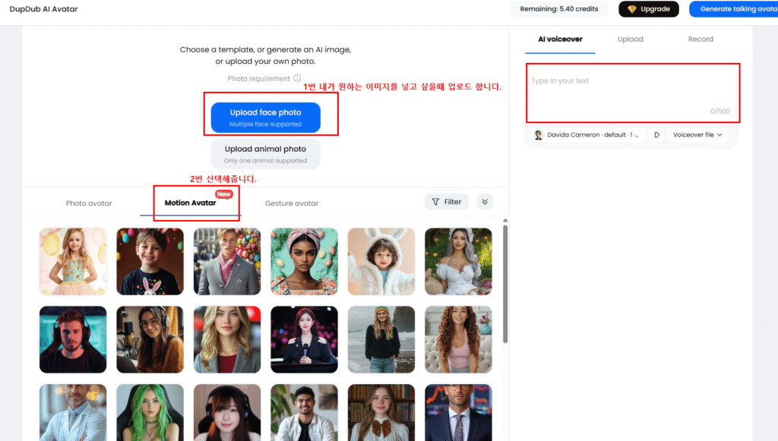The height and width of the screenshot is (441, 778).
Task: Select the Motion Avatar tab
Action: click(x=191, y=203)
